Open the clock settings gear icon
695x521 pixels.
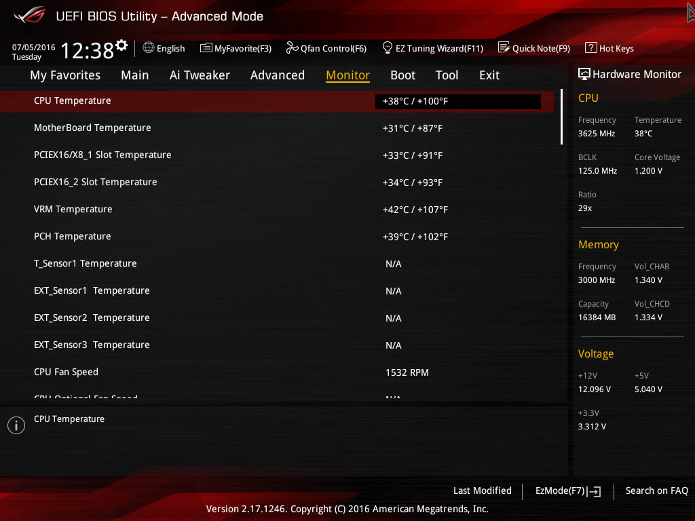121,45
